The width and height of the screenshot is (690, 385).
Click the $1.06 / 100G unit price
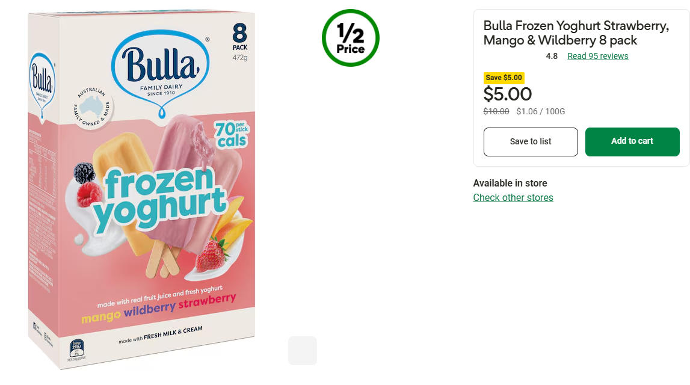click(540, 111)
